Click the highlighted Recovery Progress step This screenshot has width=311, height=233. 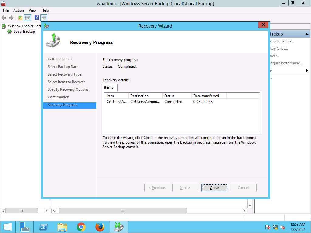pos(70,105)
